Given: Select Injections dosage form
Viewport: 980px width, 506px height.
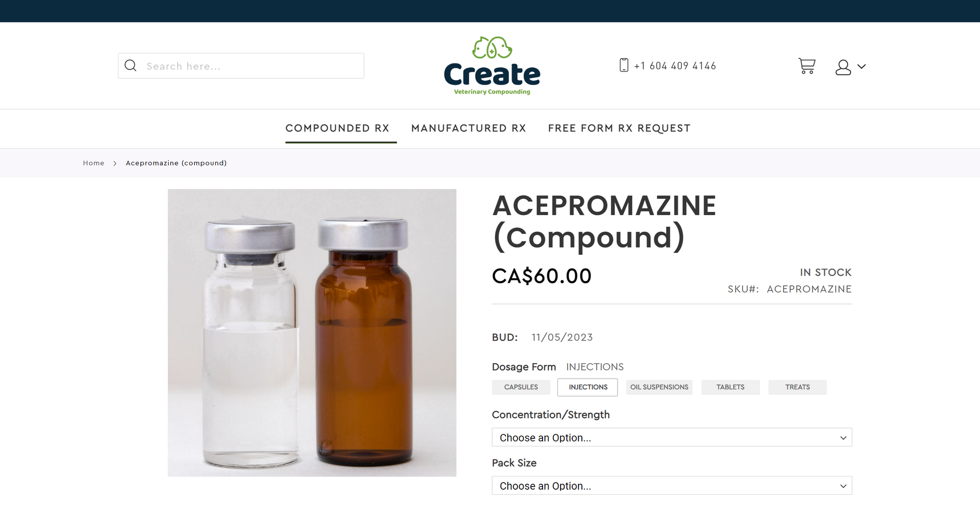Looking at the screenshot, I should coord(587,387).
